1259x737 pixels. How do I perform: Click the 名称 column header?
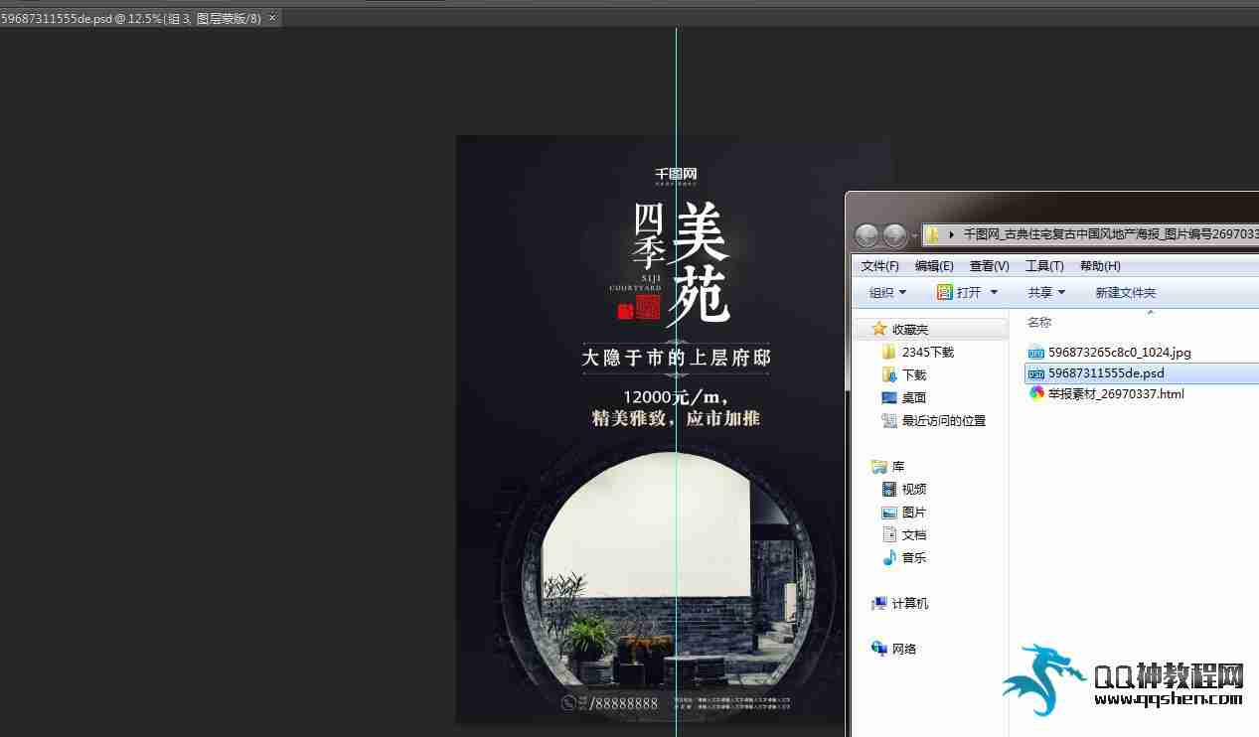coord(1039,323)
